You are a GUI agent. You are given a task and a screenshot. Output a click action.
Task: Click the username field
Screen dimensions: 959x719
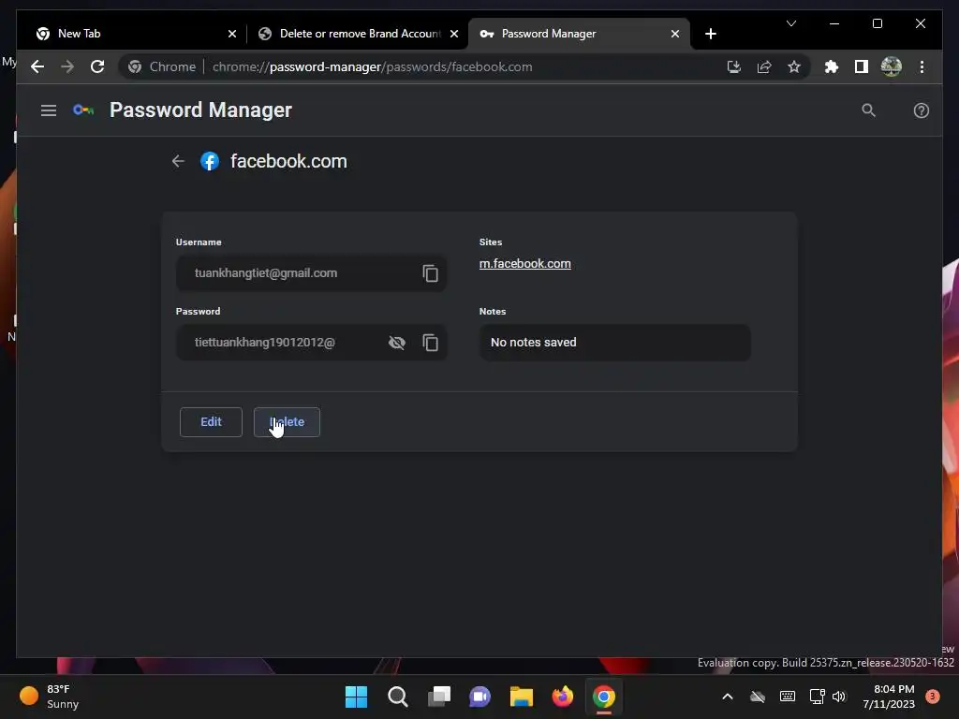[311, 273]
